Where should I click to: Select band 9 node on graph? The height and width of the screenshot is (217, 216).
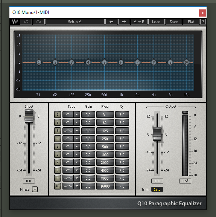click(170, 63)
